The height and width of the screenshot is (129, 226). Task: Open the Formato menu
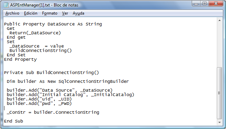point(50,13)
